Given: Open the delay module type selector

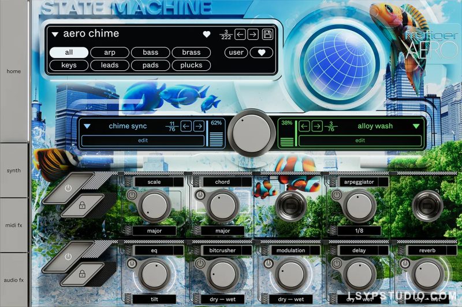Looking at the screenshot, I should [364, 251].
